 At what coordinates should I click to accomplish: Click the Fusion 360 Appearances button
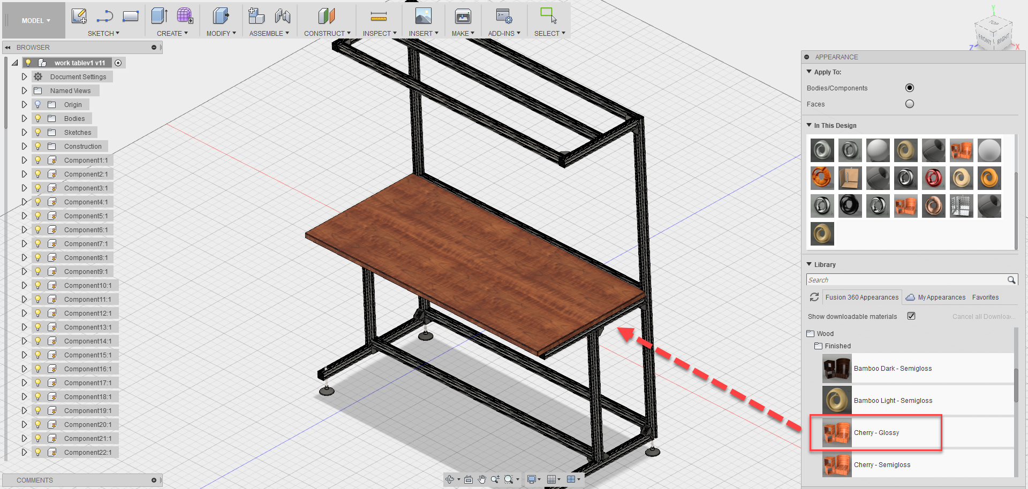[x=861, y=297]
